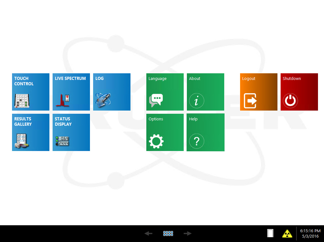Open Live Spectrum red peak icon
The image size is (324, 242).
point(62,100)
